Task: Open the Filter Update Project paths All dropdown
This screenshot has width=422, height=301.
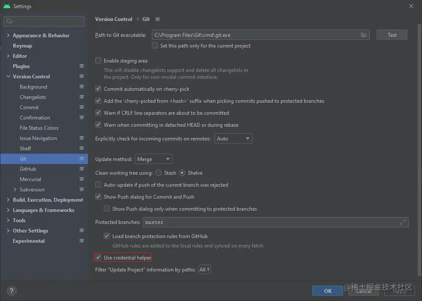Action: (x=204, y=270)
